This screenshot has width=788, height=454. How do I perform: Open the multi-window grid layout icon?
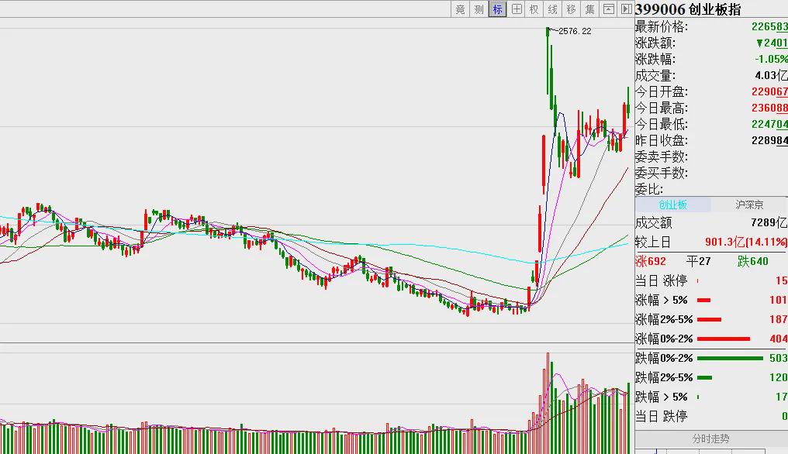pos(516,9)
